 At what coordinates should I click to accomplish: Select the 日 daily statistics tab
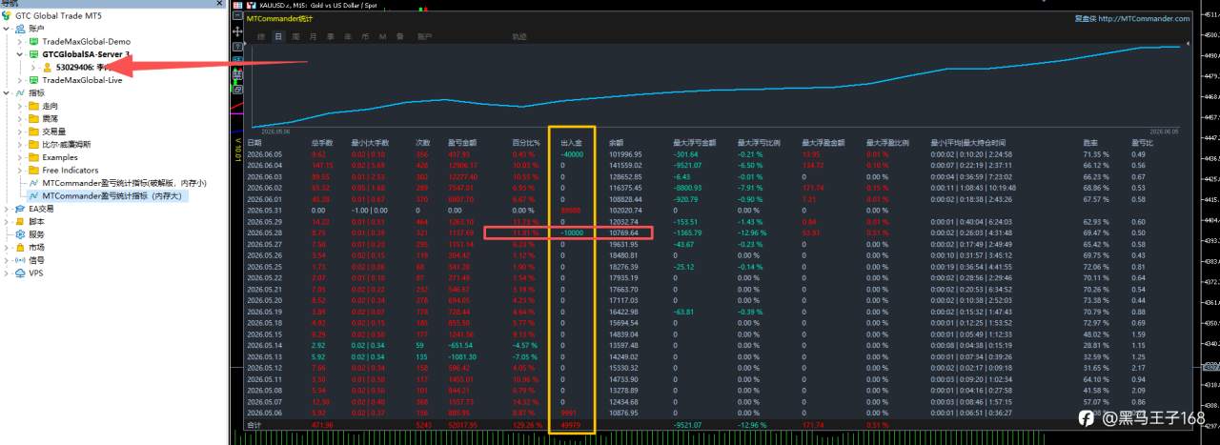278,36
